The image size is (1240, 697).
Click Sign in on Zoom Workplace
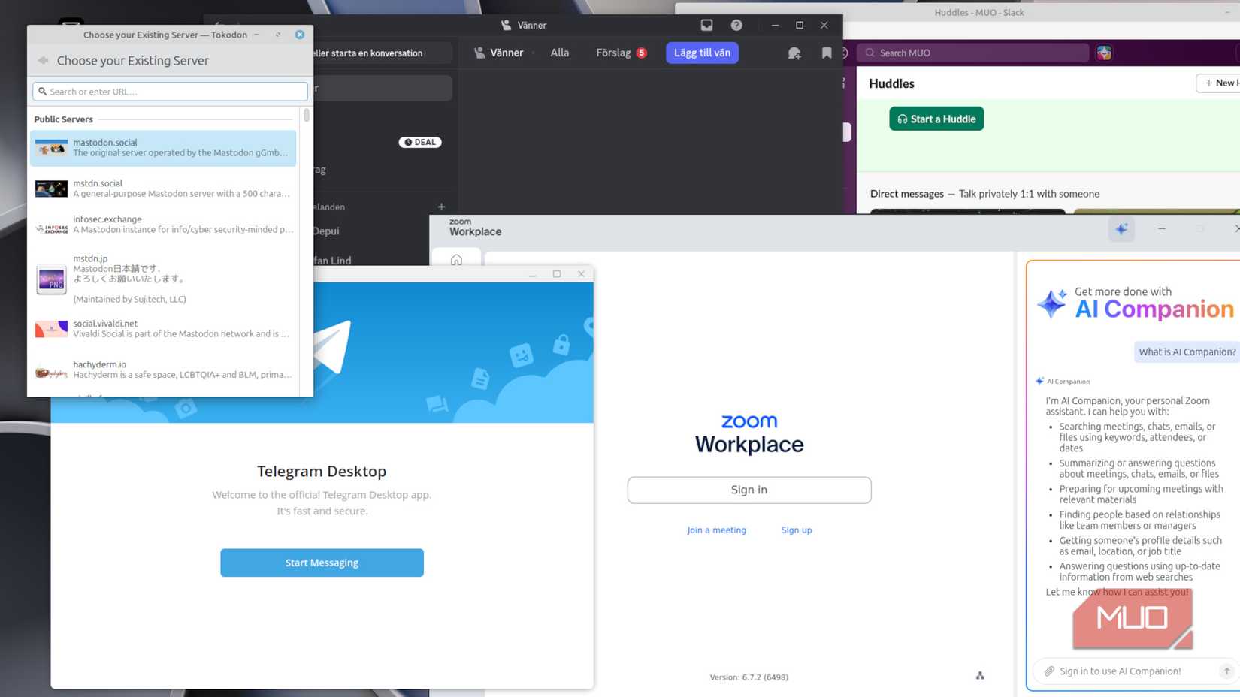click(749, 490)
